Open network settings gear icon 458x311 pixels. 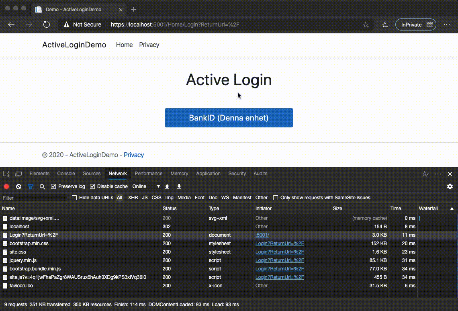450,186
